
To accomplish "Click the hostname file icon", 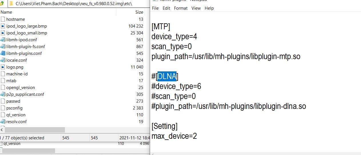I will point(3,19).
